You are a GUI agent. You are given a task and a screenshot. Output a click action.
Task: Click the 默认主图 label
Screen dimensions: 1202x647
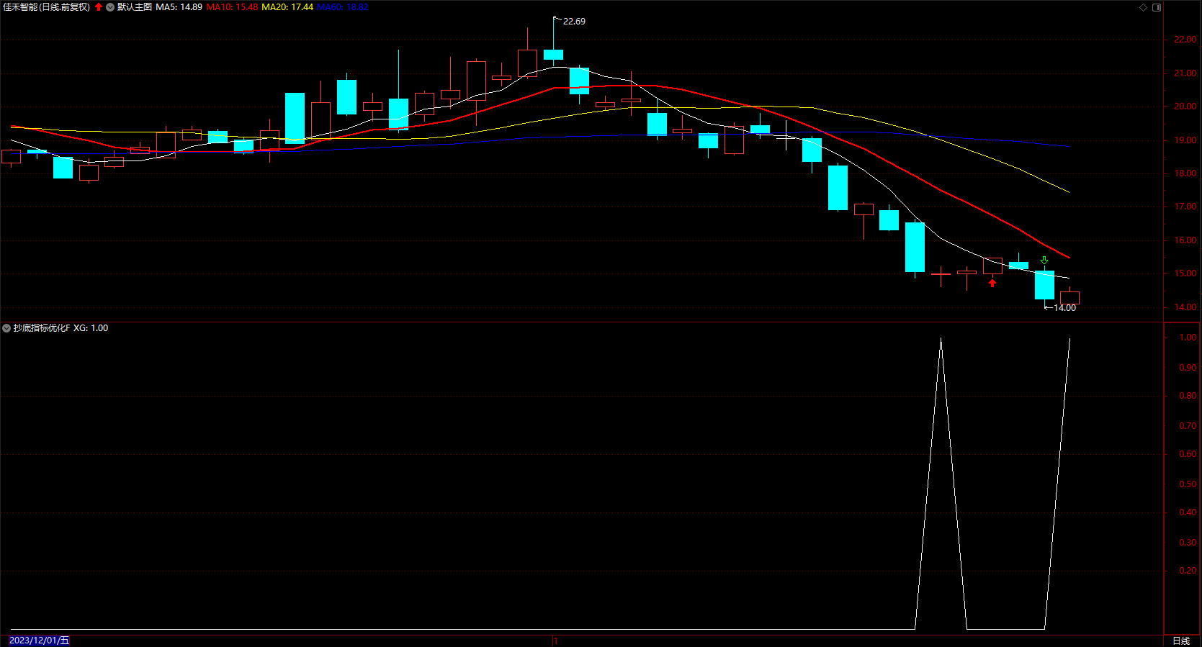pyautogui.click(x=135, y=7)
